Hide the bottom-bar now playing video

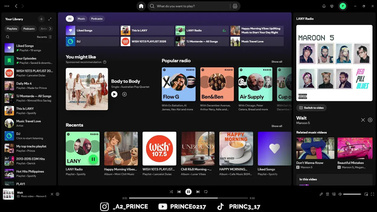tap(52, 194)
